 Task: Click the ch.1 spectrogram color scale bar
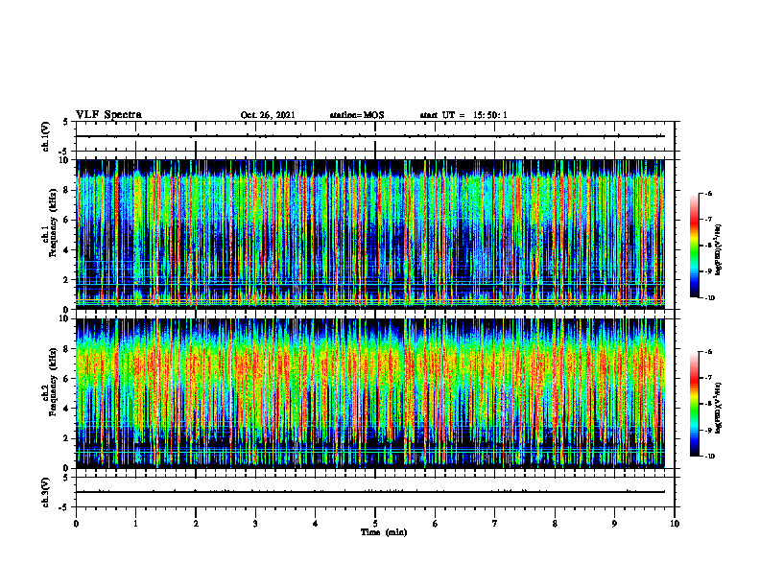point(694,245)
